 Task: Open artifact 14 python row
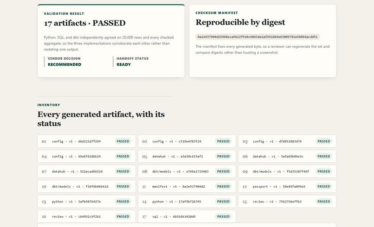pos(187,201)
